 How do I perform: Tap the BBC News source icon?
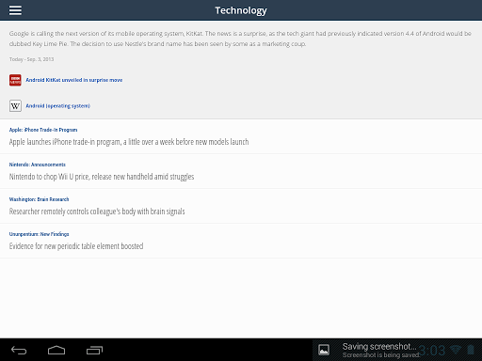15,80
